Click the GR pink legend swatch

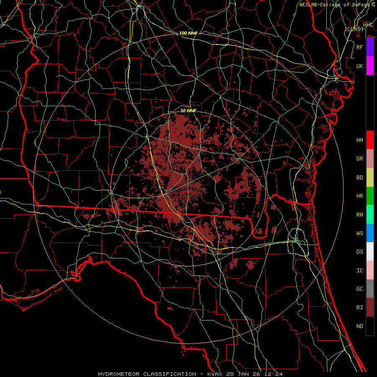click(x=370, y=158)
